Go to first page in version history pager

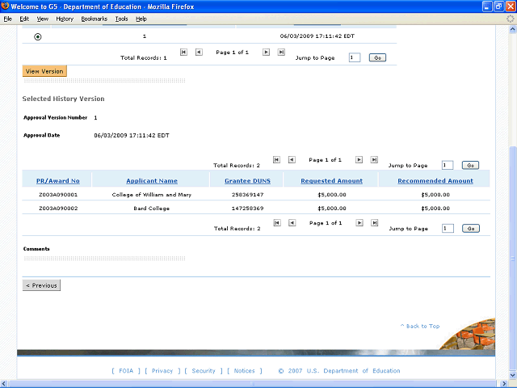point(183,52)
